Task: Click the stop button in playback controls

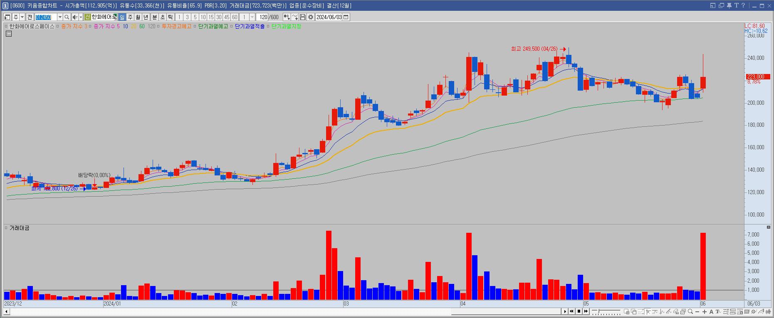Action: (x=579, y=312)
